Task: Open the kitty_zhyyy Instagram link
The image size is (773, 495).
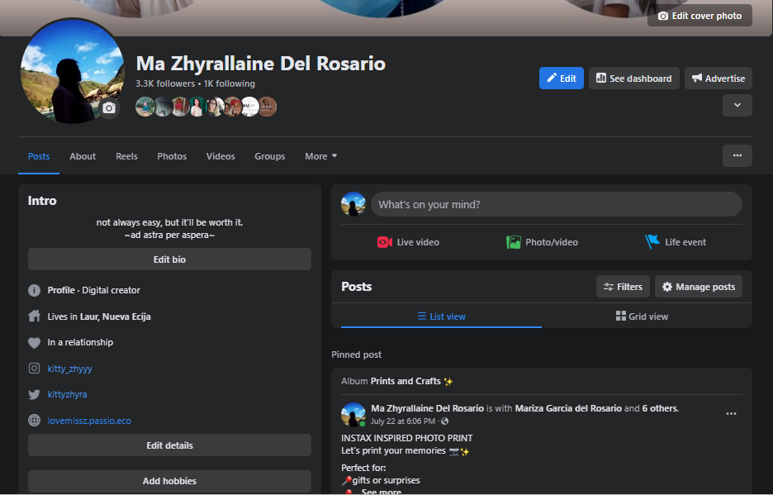Action: coord(70,369)
